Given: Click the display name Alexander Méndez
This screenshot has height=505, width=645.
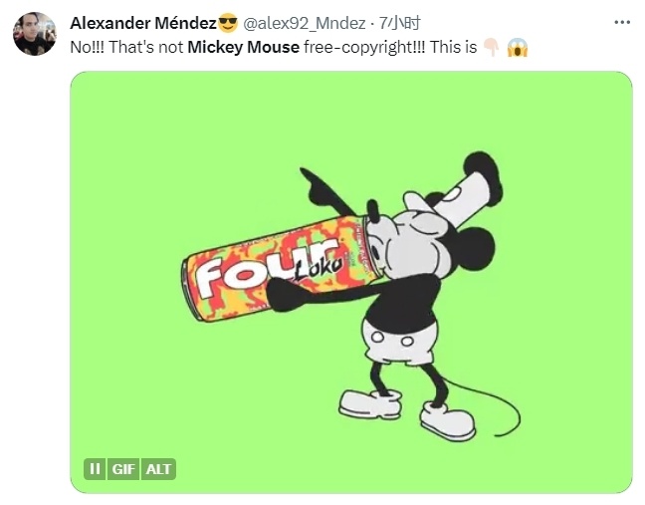Looking at the screenshot, I should [143, 23].
